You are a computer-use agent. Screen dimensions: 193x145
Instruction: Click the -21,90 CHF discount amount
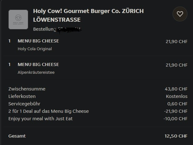pos(175,111)
